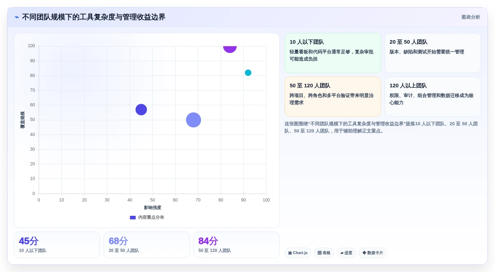Select the 84分 score card
The image size is (495, 272).
point(237,245)
